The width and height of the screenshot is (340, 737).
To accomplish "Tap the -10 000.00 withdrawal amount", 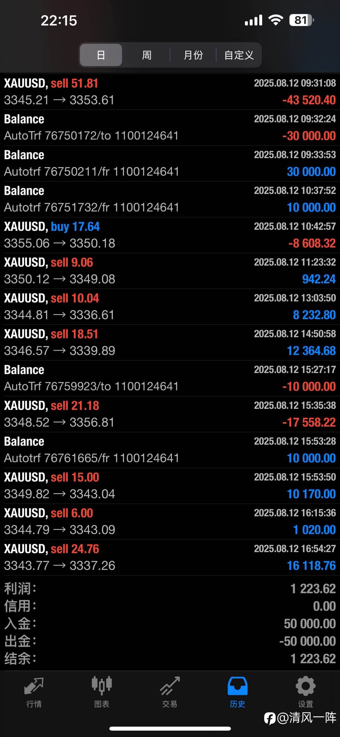I will pyautogui.click(x=309, y=386).
